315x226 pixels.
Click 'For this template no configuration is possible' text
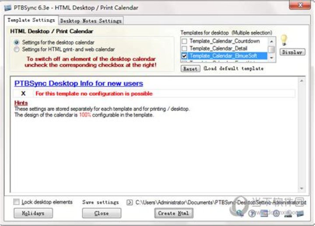click(x=94, y=93)
